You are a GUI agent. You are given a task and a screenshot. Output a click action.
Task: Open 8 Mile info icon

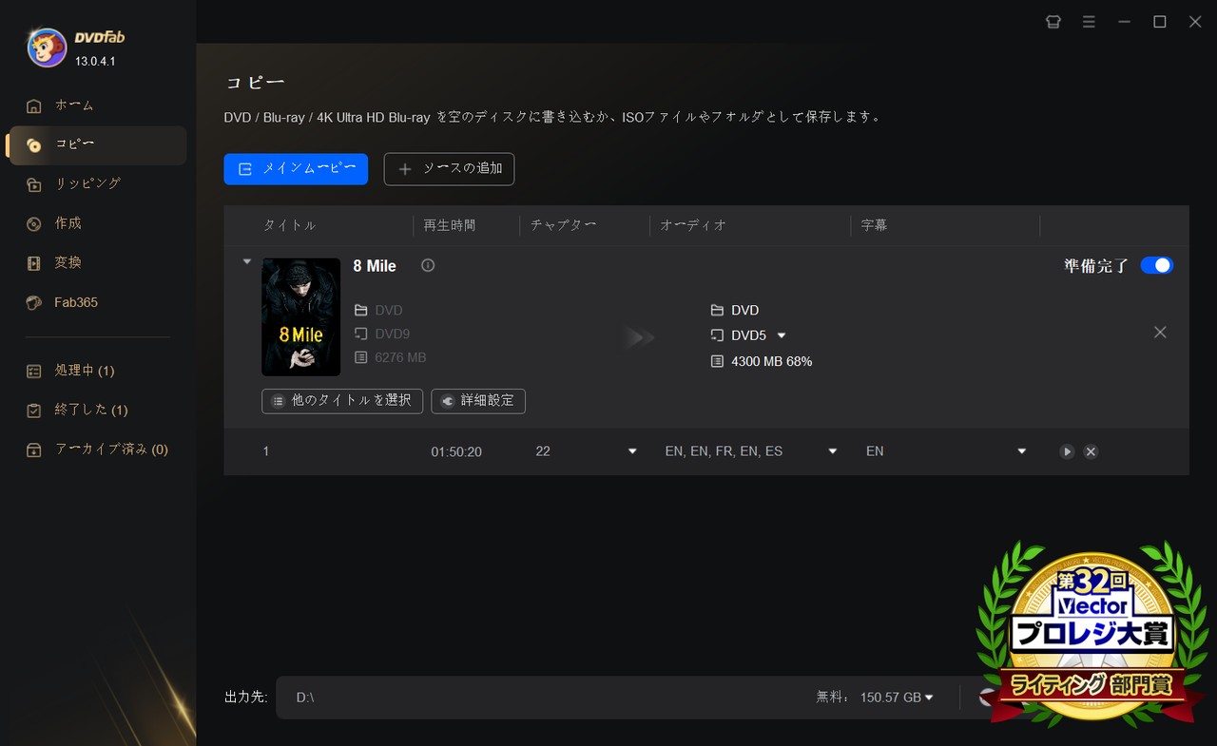428,265
